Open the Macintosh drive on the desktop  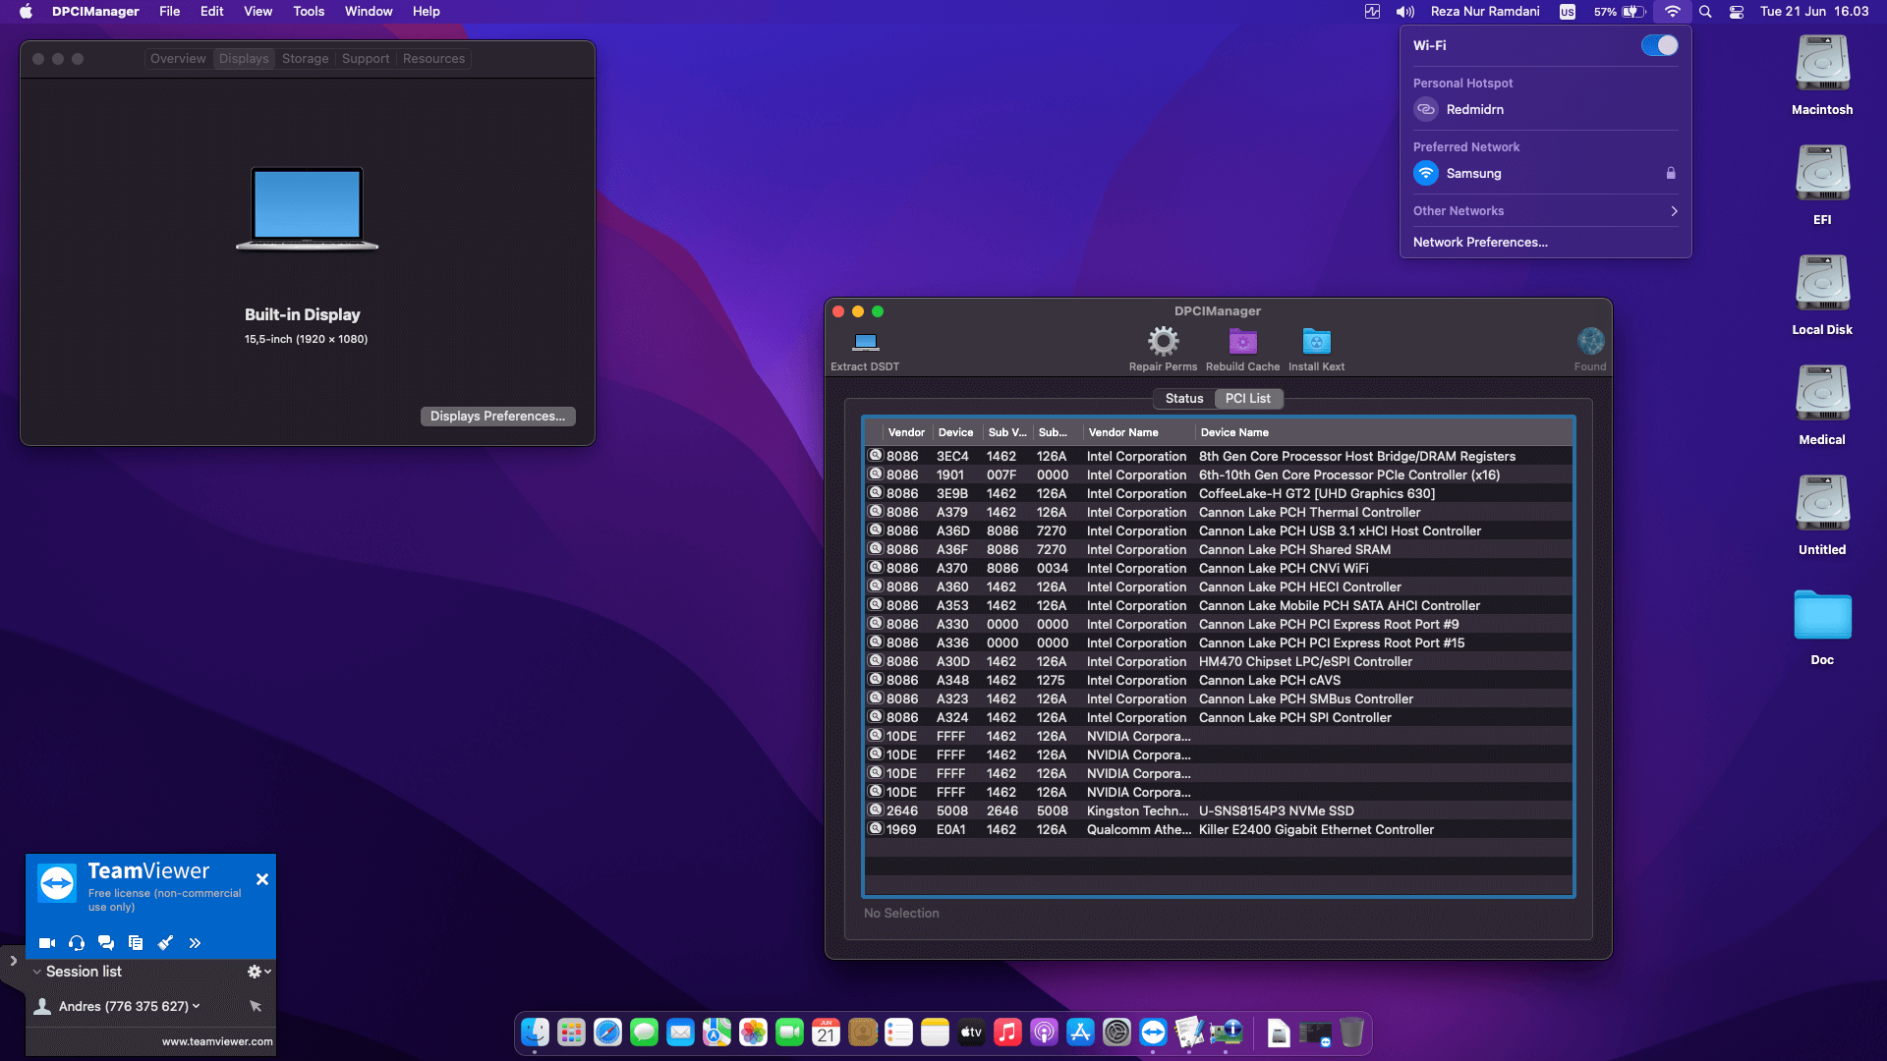[1822, 65]
